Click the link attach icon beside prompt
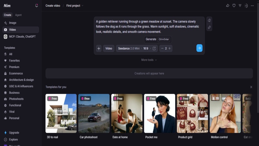Viewport: 259px width, 146px height. pos(209,28)
